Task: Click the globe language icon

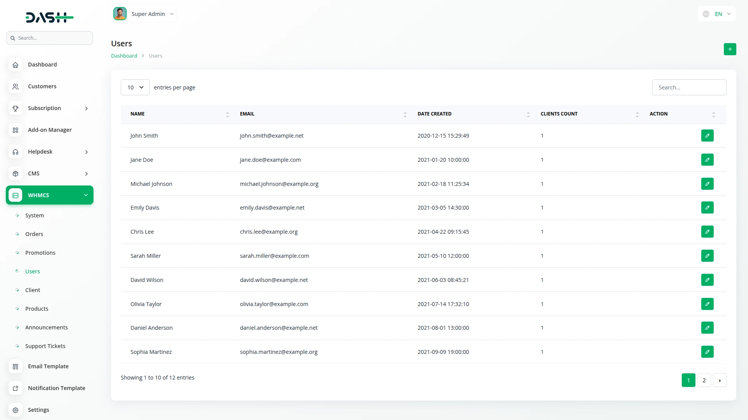Action: tap(706, 14)
